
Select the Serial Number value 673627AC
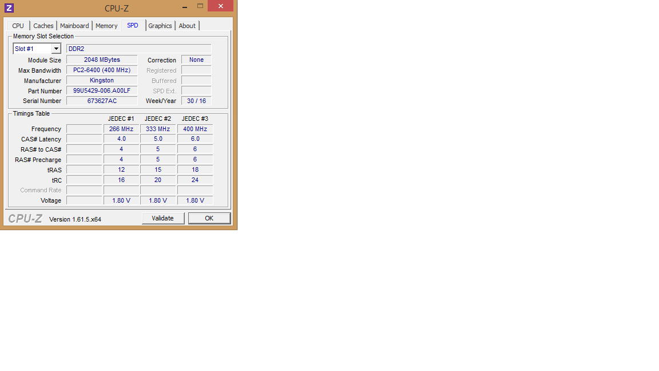pos(102,101)
